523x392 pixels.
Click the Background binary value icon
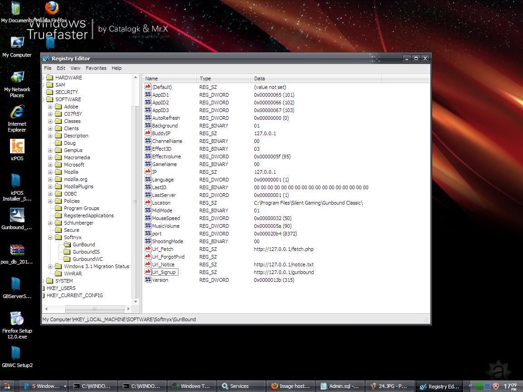coord(148,126)
